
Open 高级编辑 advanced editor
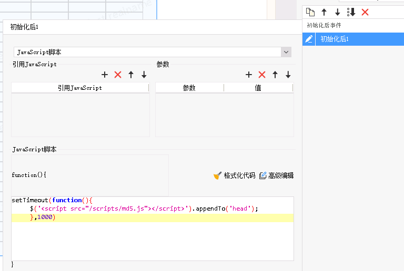tap(277, 175)
